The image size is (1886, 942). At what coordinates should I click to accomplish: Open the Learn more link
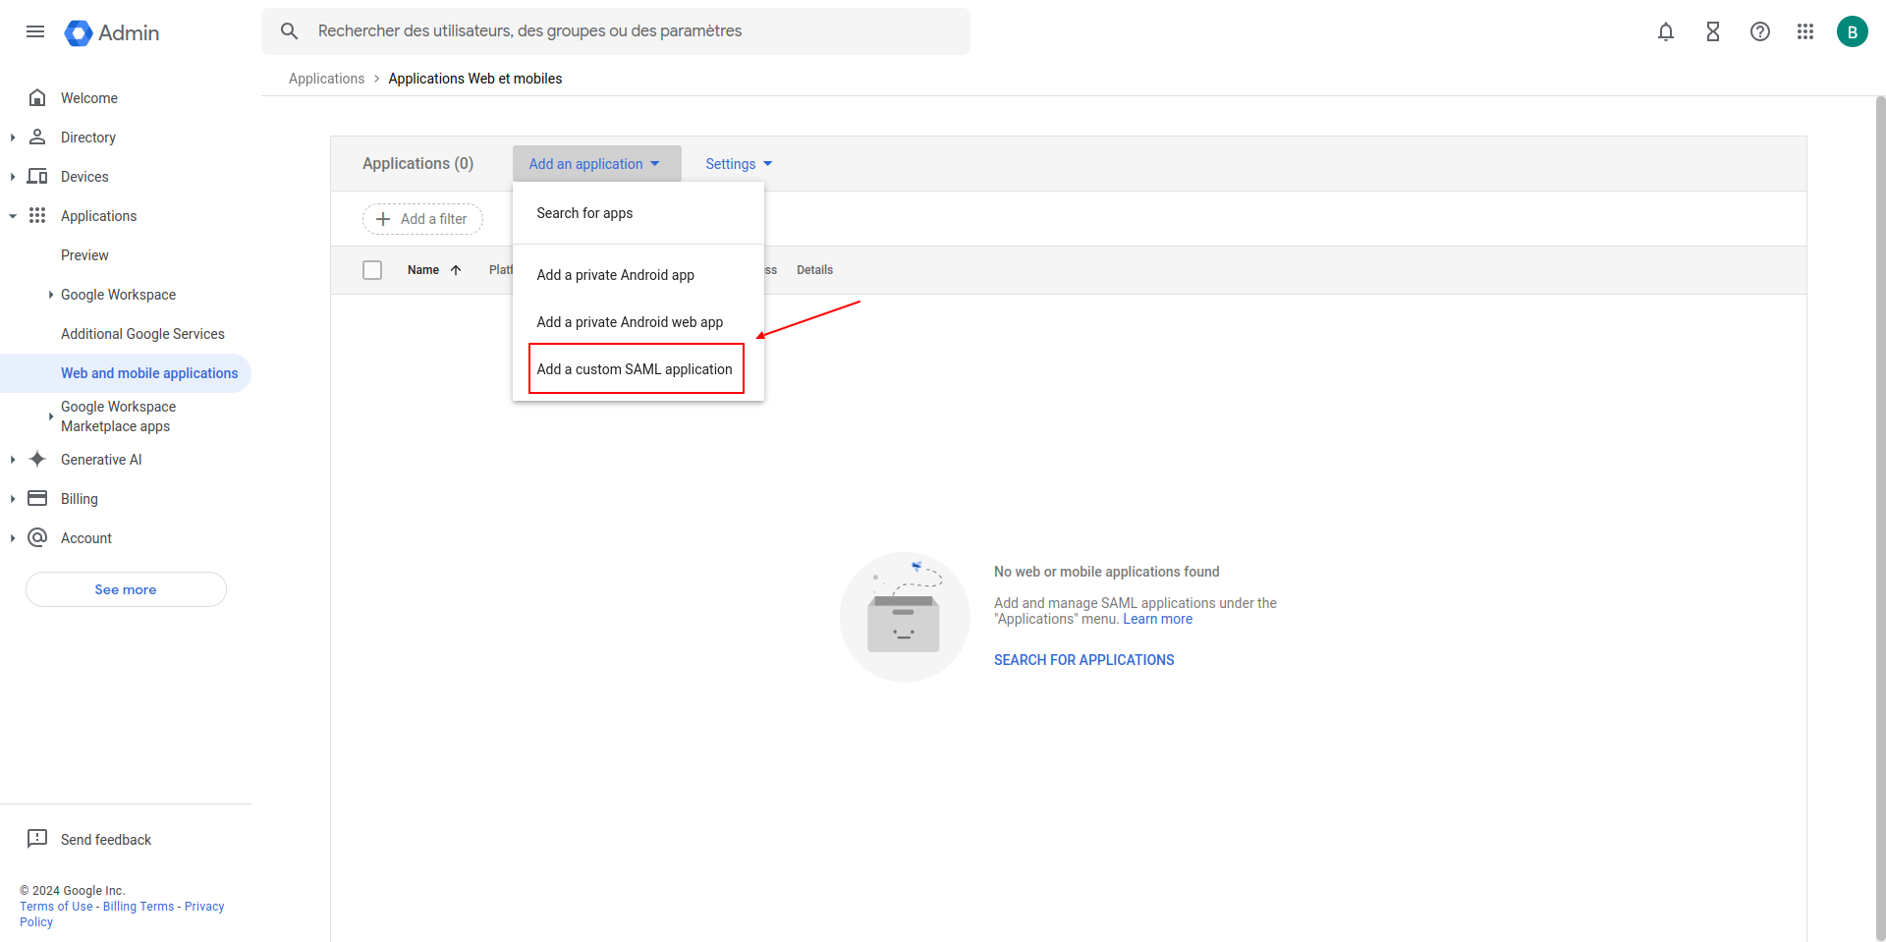[1157, 619]
